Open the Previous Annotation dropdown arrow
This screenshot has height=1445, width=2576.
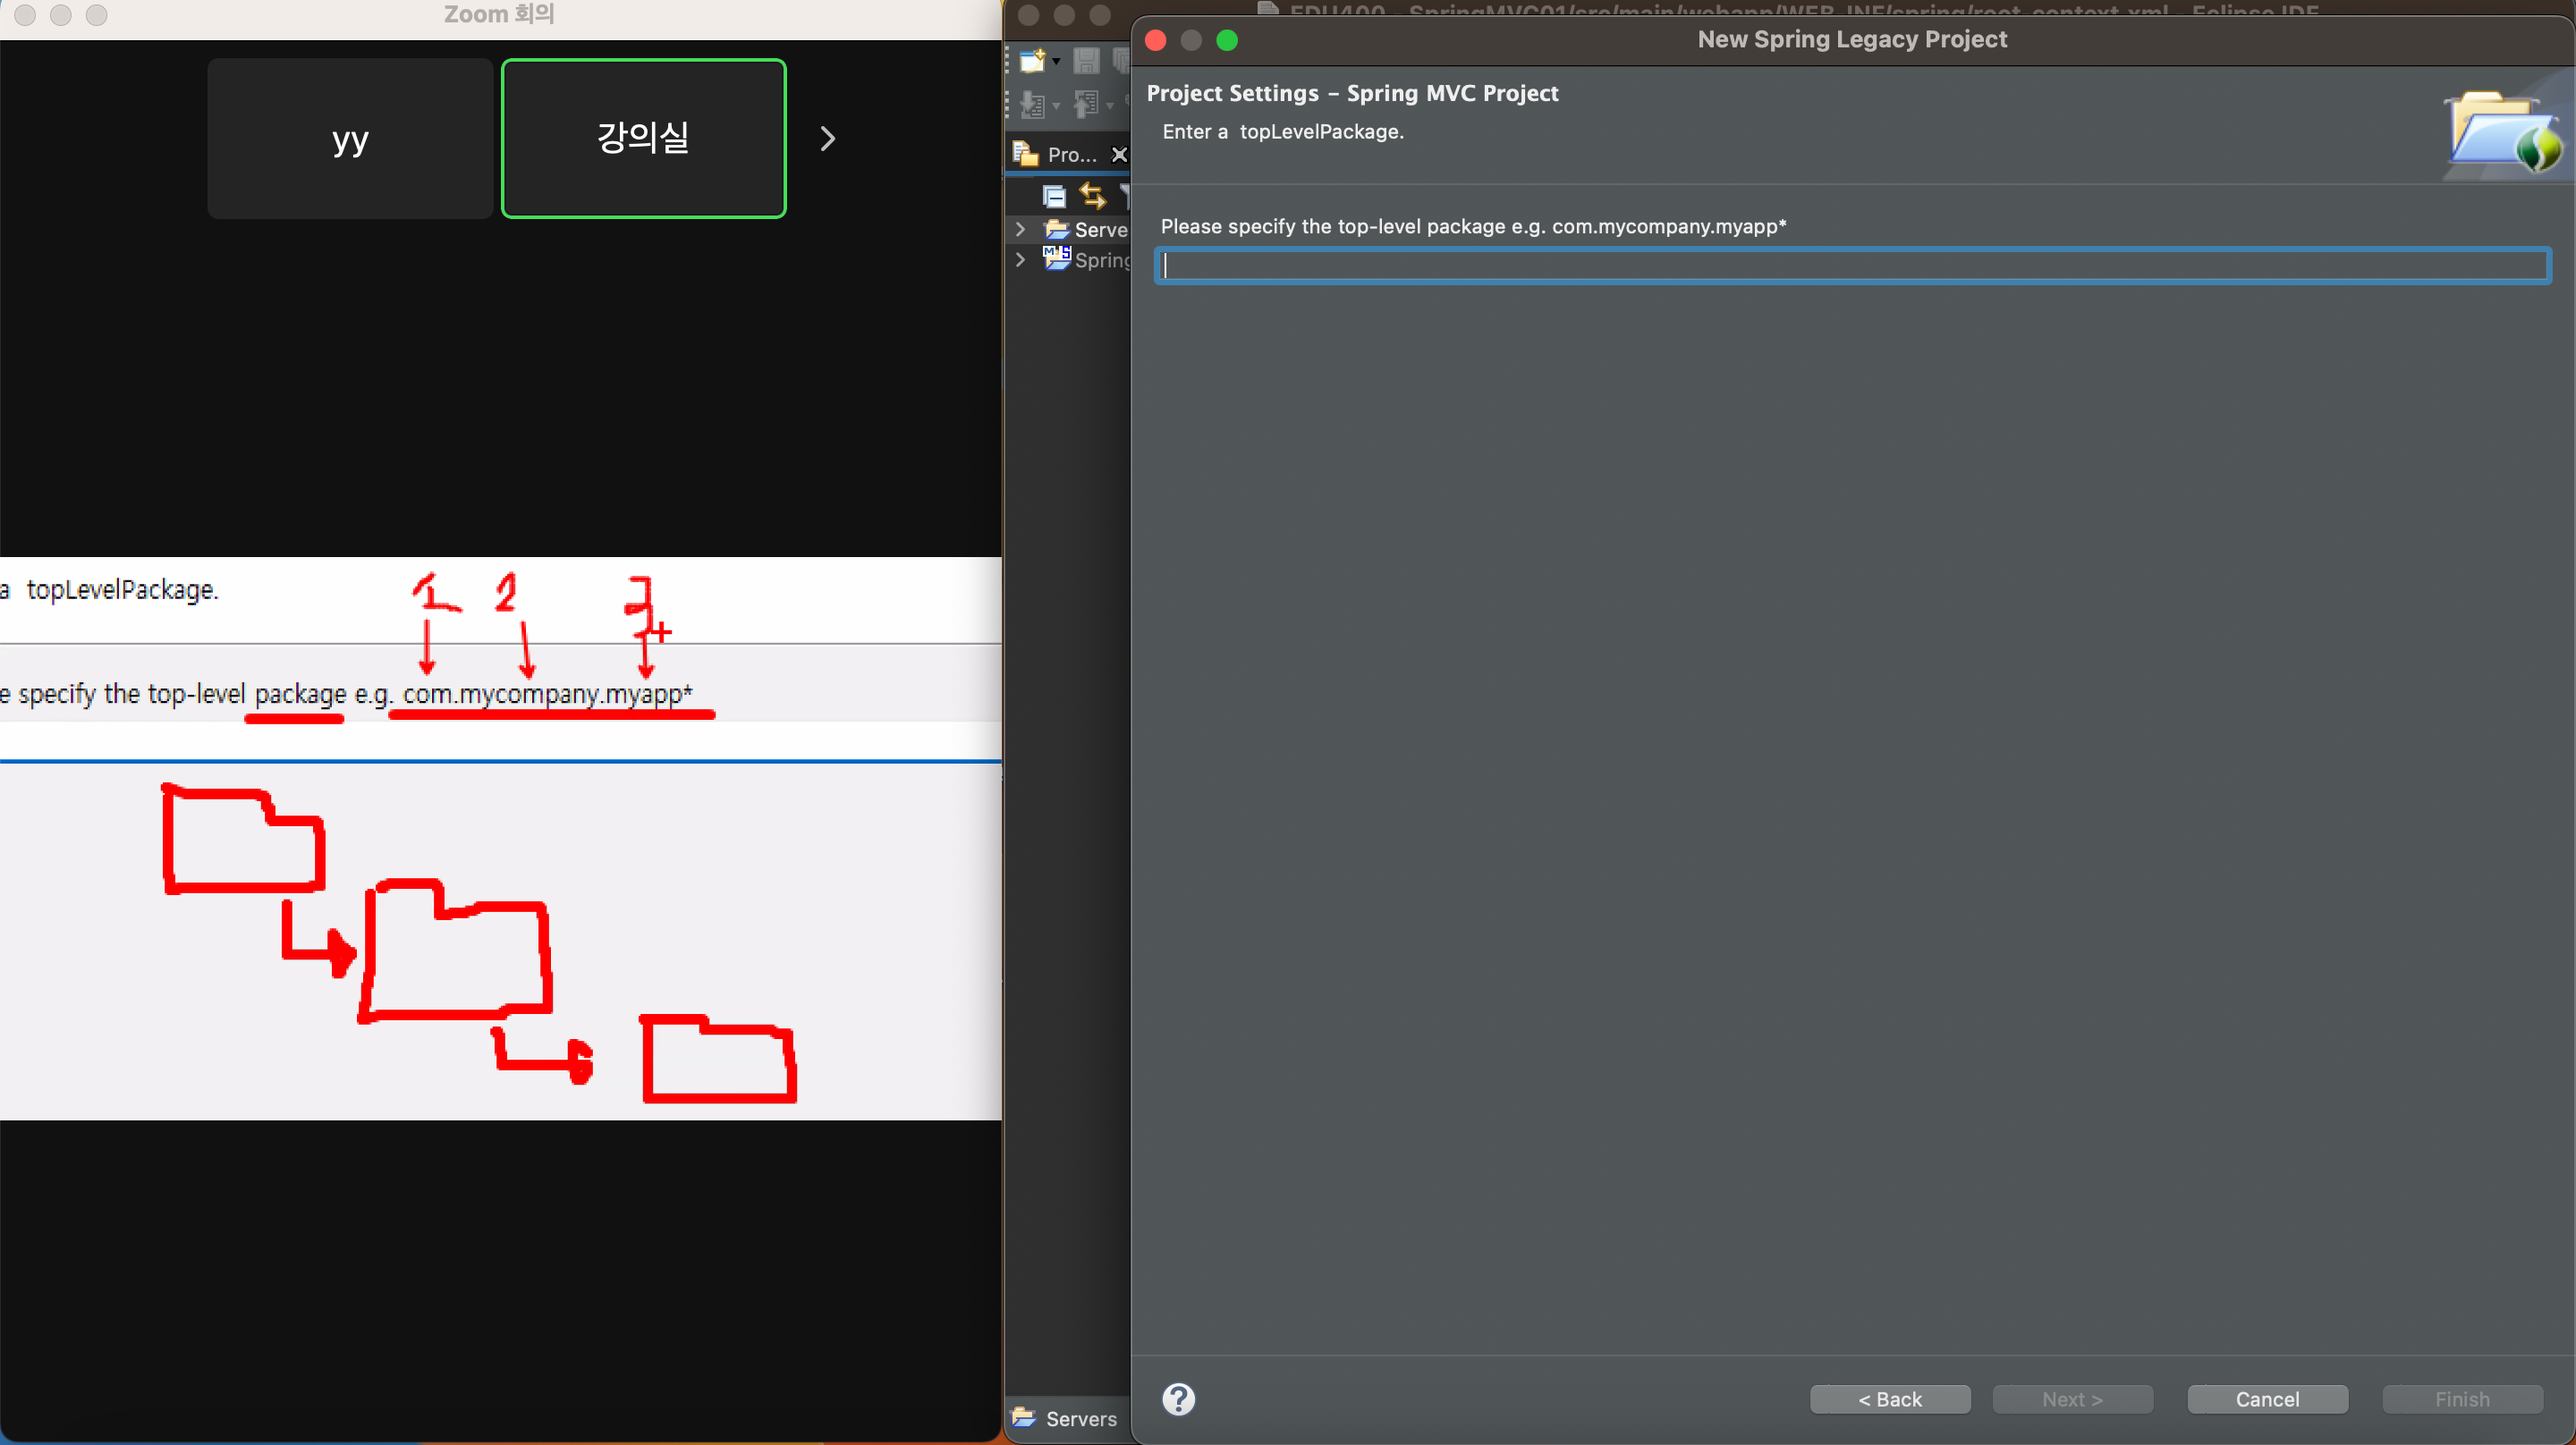point(1110,105)
